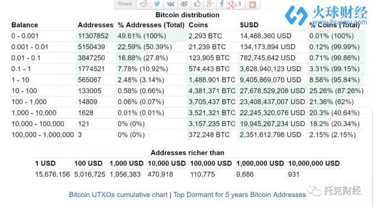Select the 100,000 - 1,000,000 balance row
The image size is (373, 207).
pos(187,135)
